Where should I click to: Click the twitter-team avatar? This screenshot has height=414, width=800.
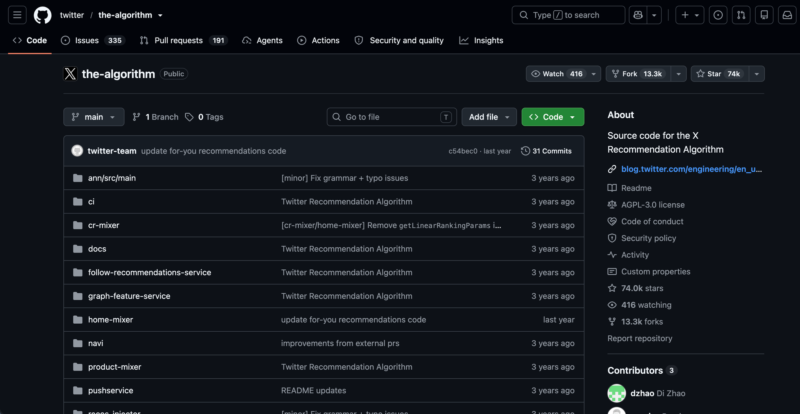77,151
